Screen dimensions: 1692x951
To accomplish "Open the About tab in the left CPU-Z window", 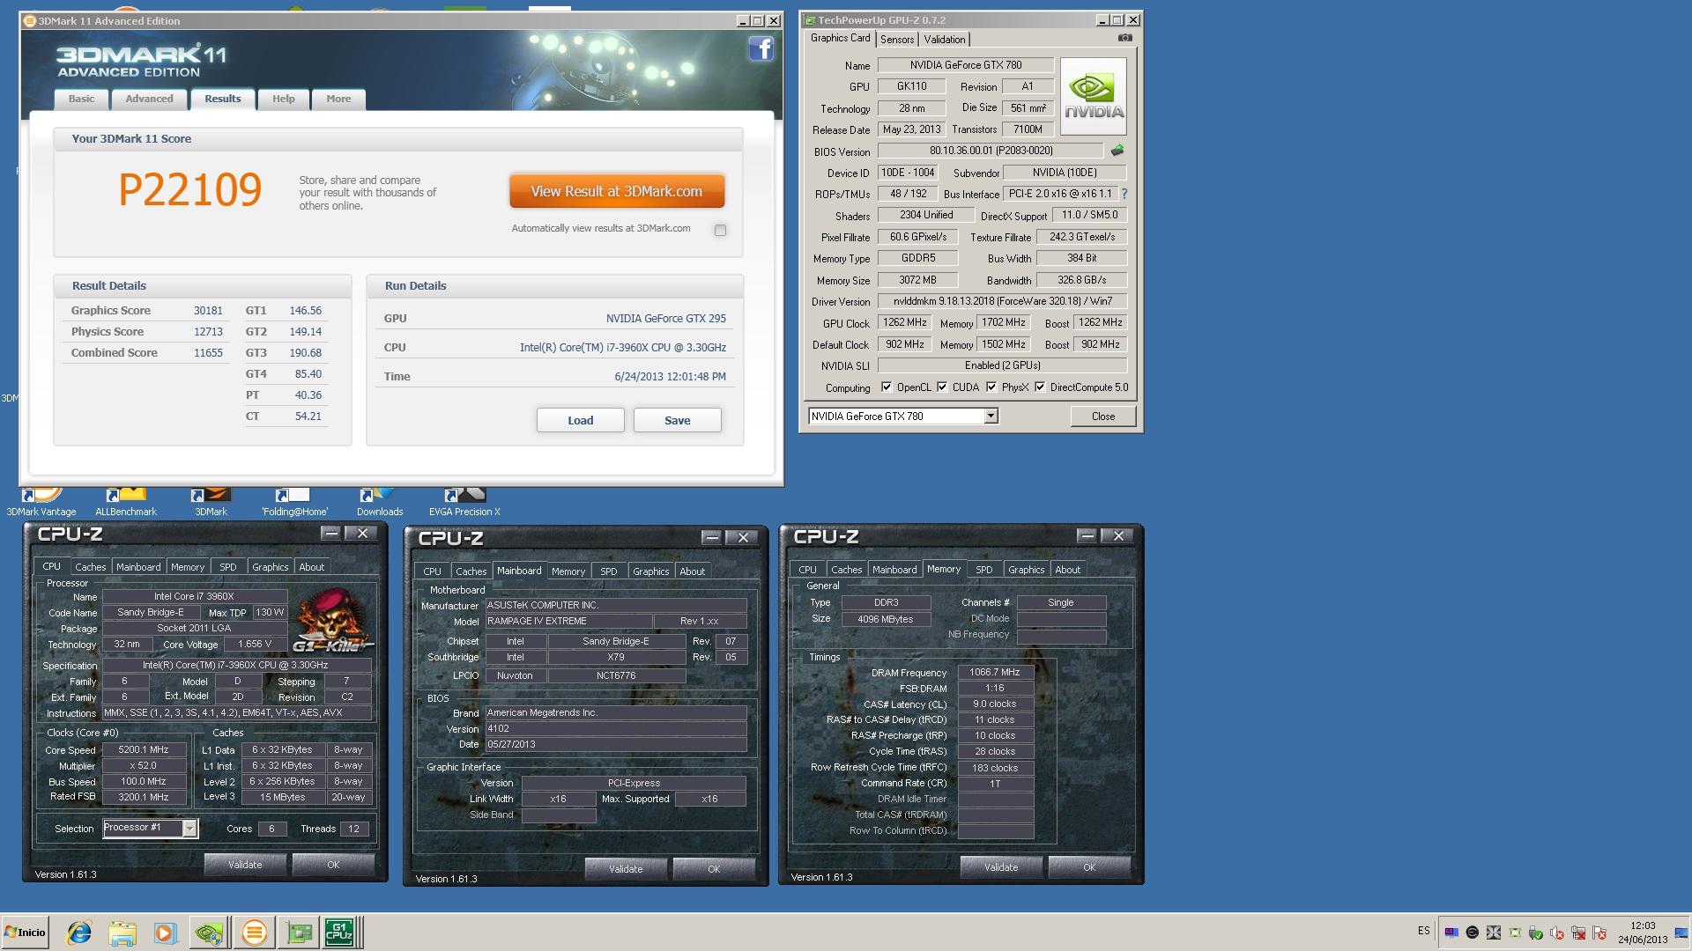I will click(x=311, y=567).
